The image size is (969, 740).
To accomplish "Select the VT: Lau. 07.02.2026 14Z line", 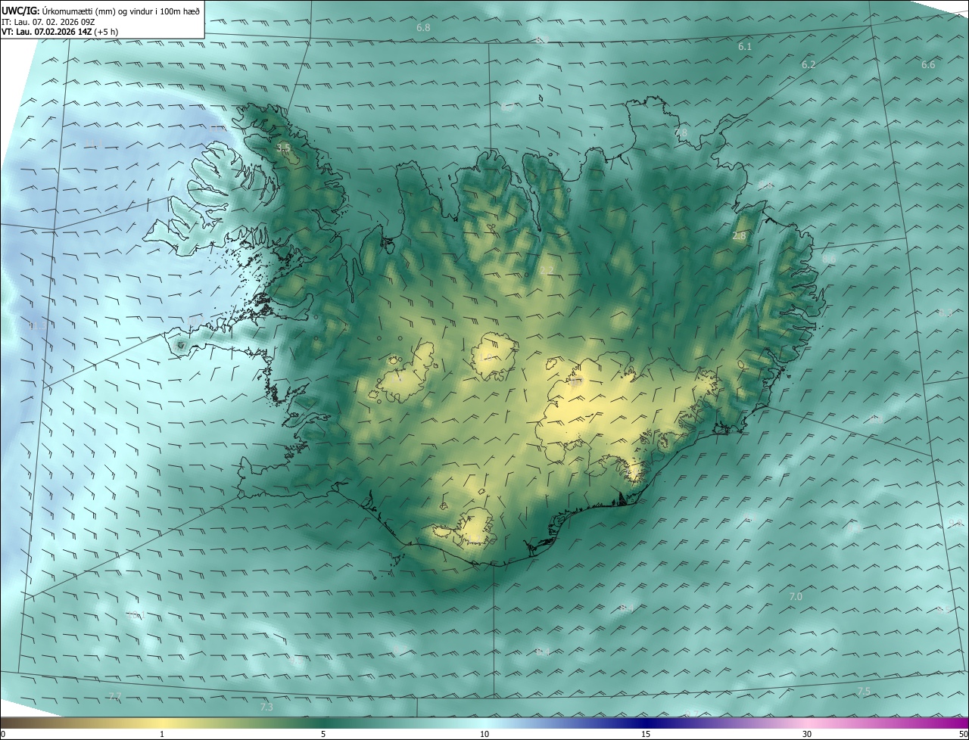I will tap(60, 32).
